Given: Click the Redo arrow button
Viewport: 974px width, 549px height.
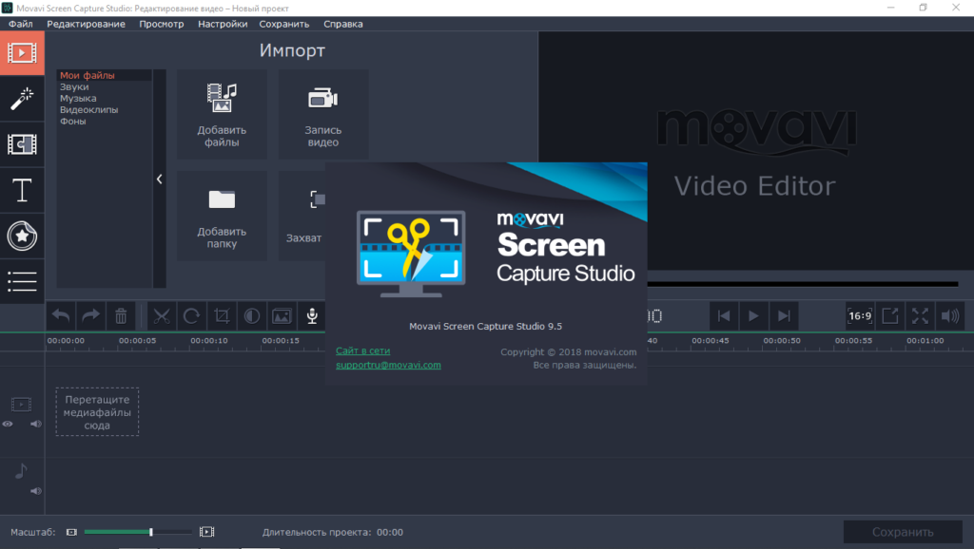Looking at the screenshot, I should (90, 315).
